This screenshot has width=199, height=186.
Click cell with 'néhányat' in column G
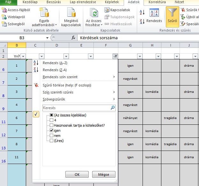point(130,118)
